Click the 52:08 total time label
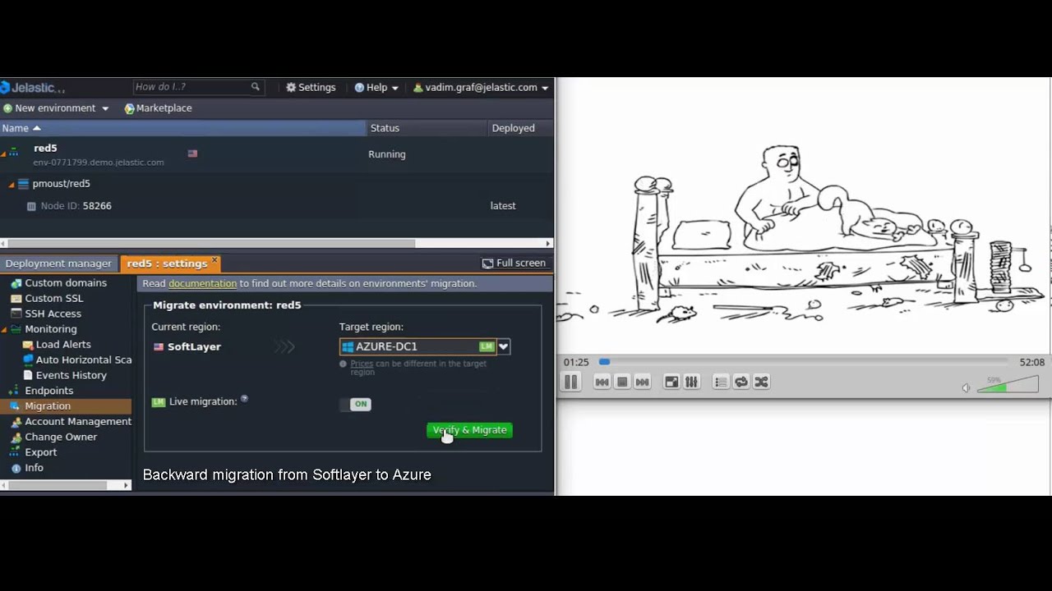 (x=1032, y=362)
